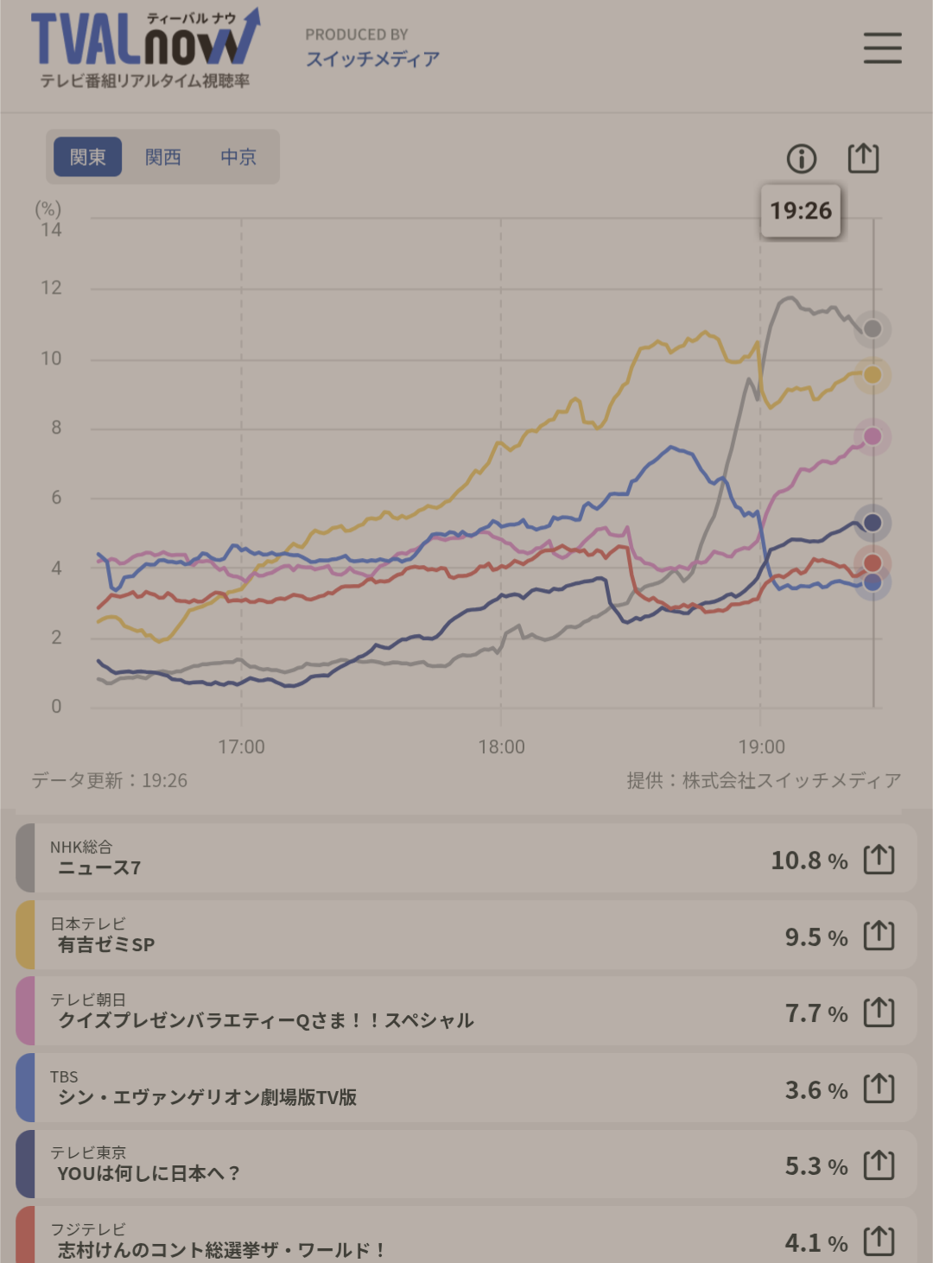Share the フジテレビ 志村けん rating

879,1241
